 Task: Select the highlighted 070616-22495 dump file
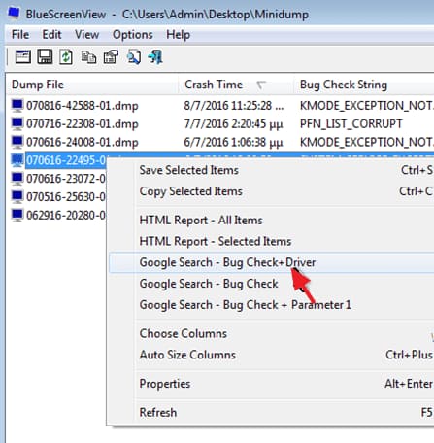pyautogui.click(x=66, y=160)
